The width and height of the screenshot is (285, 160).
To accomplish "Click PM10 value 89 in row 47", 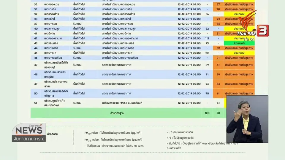I will click(x=207, y=65).
